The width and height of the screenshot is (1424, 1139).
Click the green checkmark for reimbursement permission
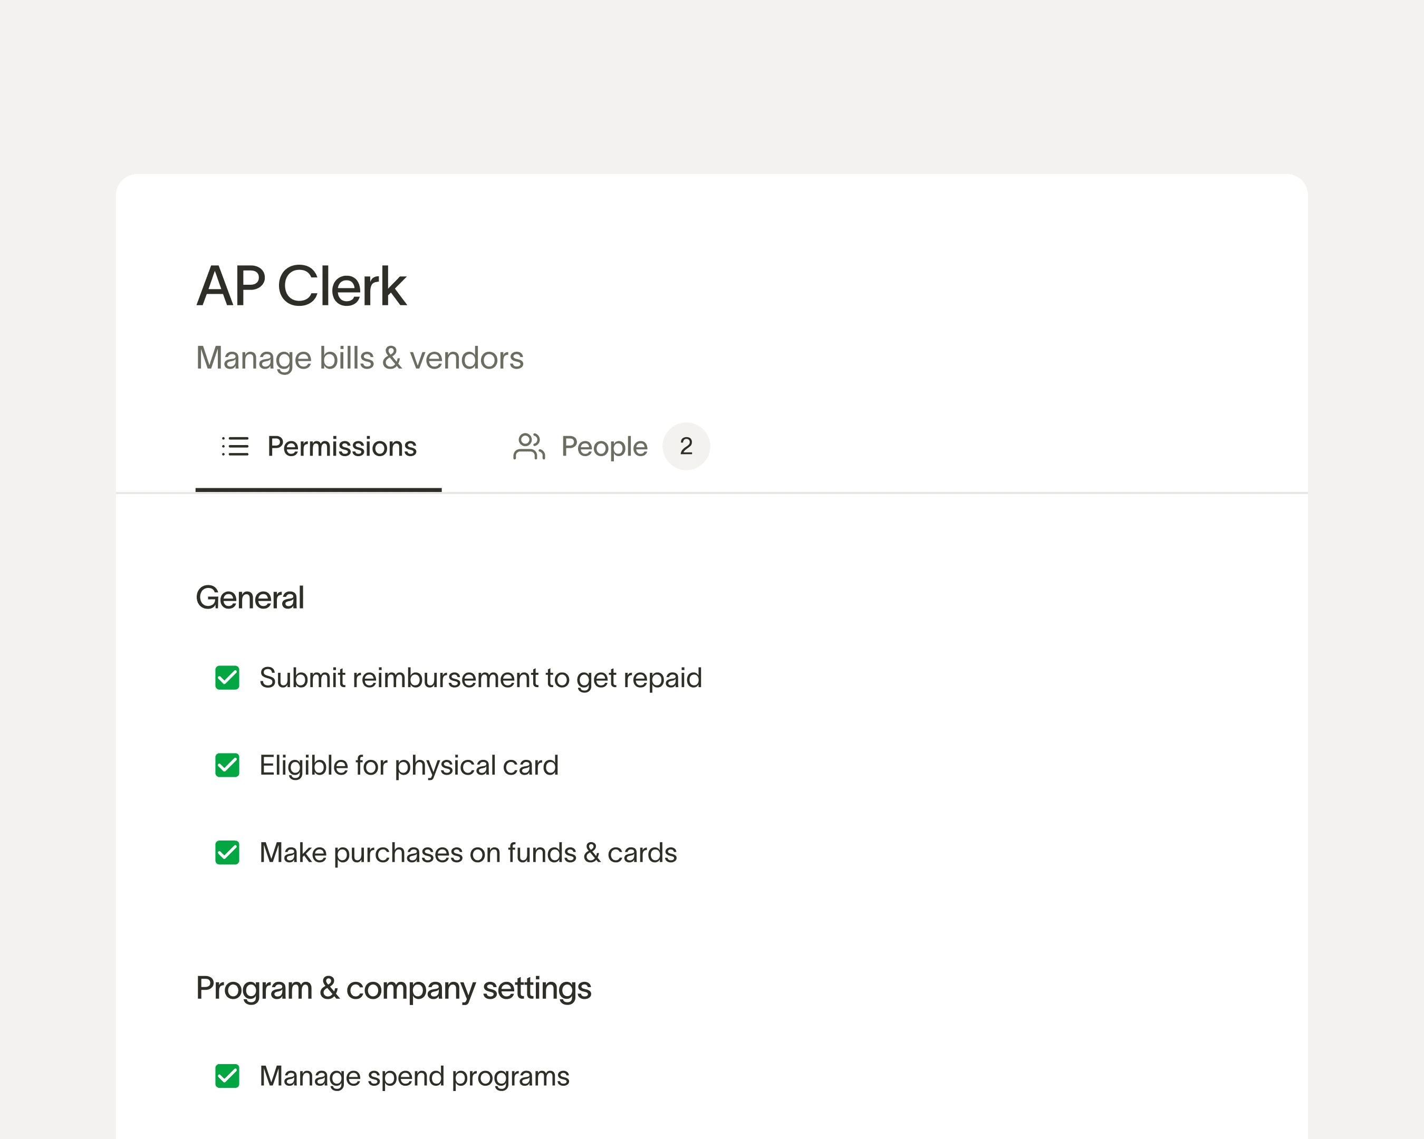[228, 678]
